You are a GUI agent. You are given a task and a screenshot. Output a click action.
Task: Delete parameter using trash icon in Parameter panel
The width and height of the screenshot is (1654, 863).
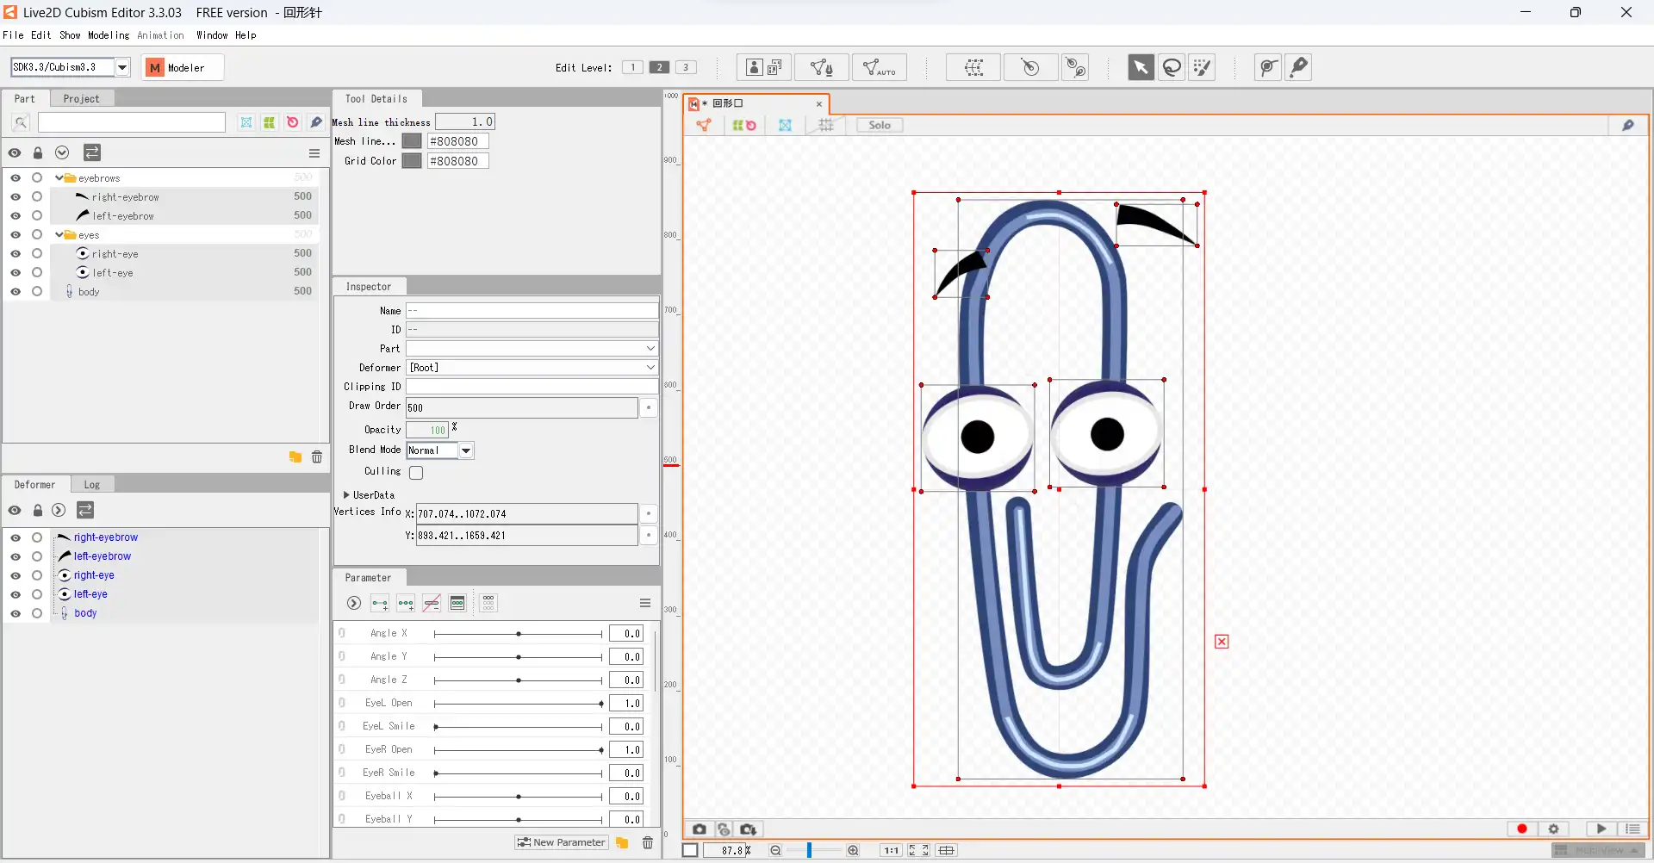(648, 842)
